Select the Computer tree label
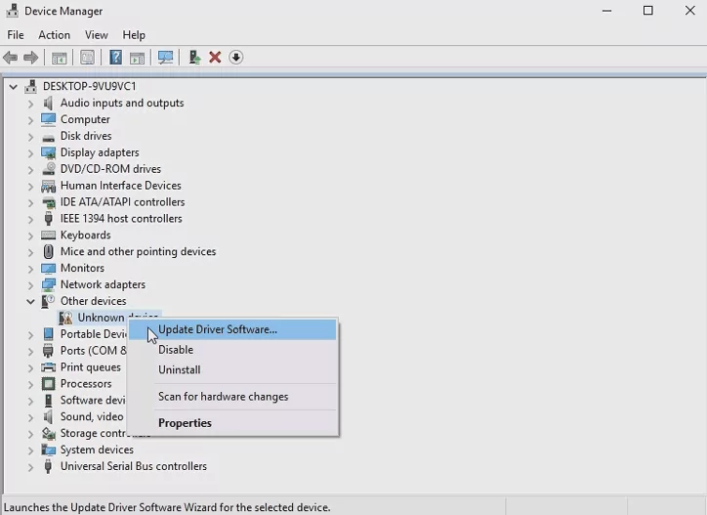 pyautogui.click(x=85, y=119)
